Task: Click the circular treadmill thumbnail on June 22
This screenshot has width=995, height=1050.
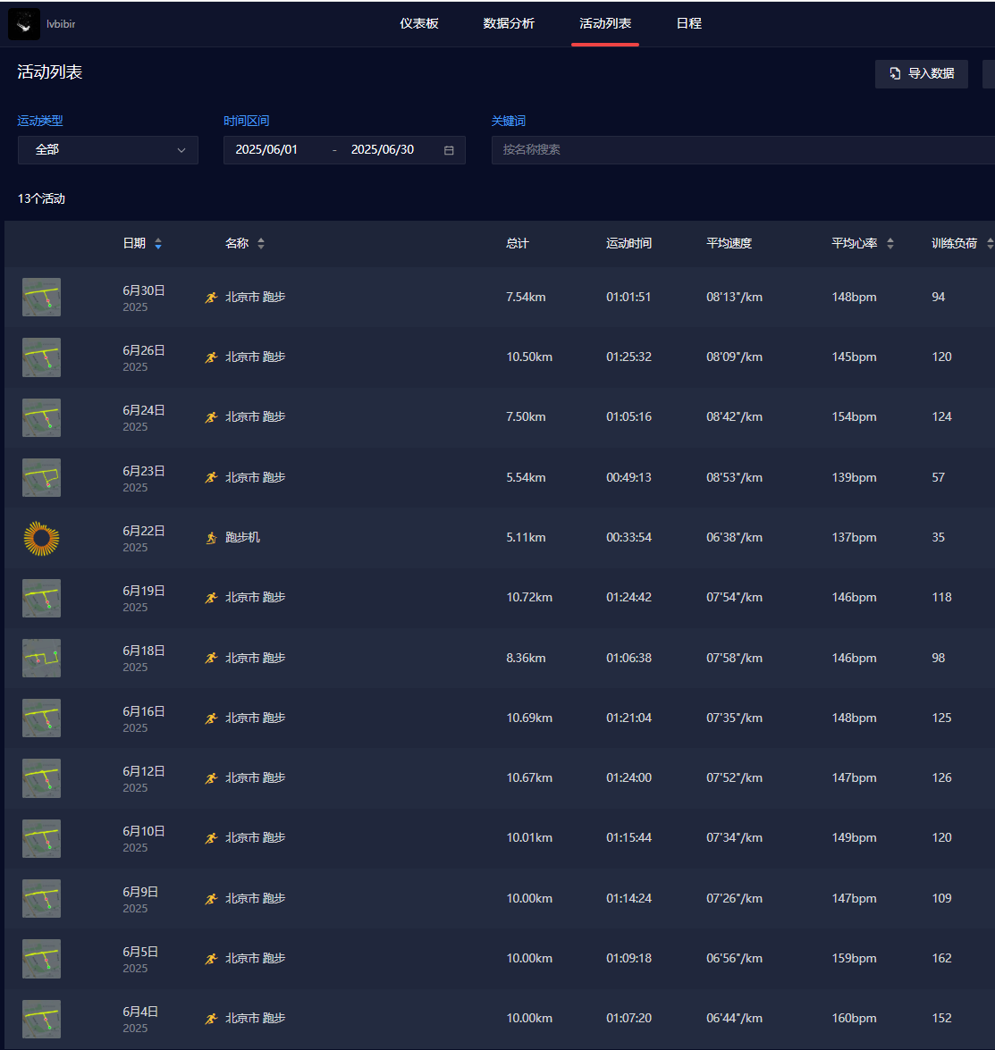Action: coord(41,538)
